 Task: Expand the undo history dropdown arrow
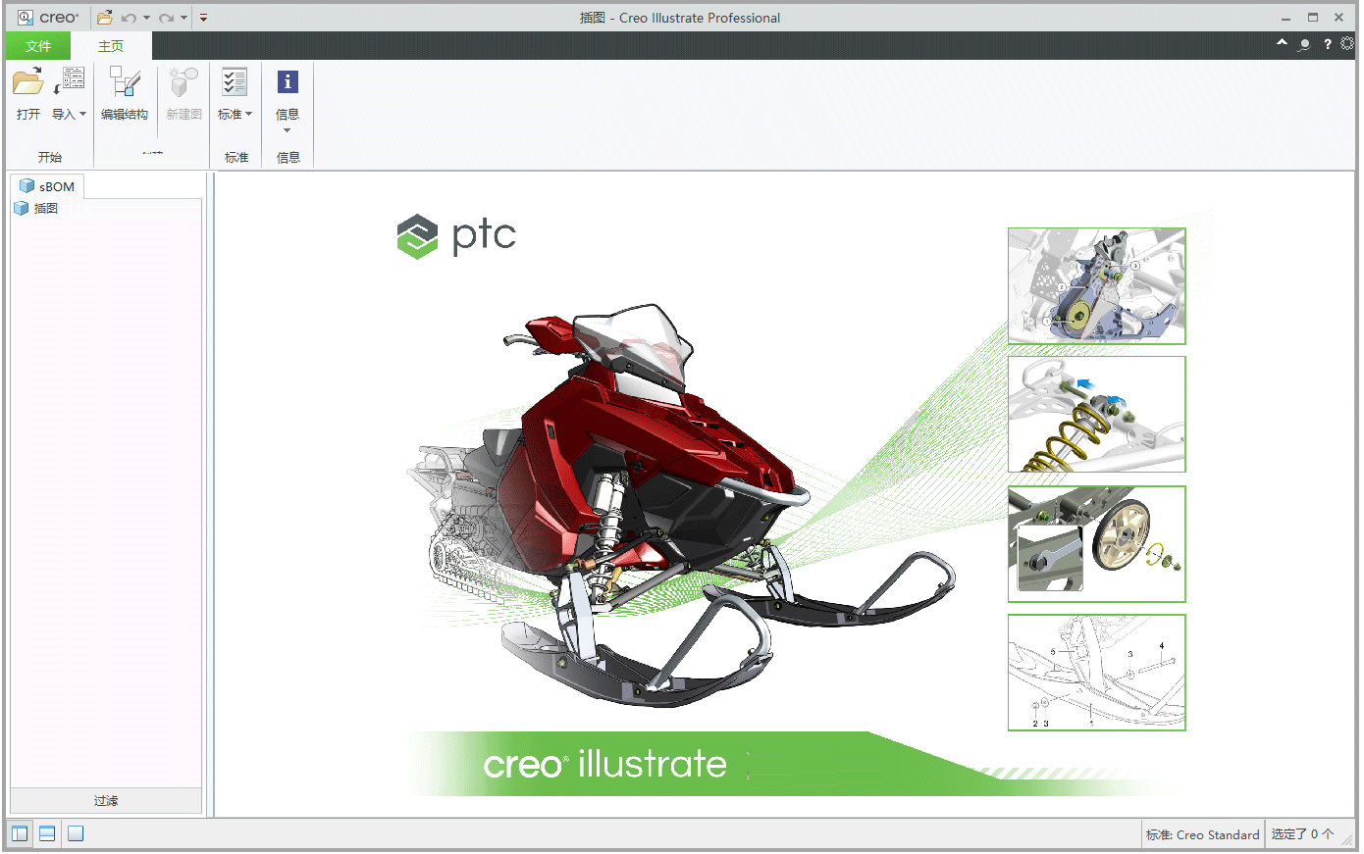pyautogui.click(x=146, y=18)
